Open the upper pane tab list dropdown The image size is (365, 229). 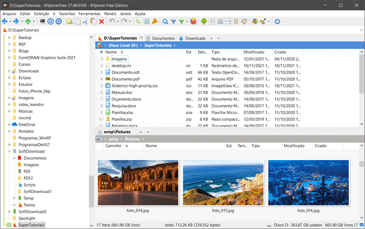click(218, 38)
